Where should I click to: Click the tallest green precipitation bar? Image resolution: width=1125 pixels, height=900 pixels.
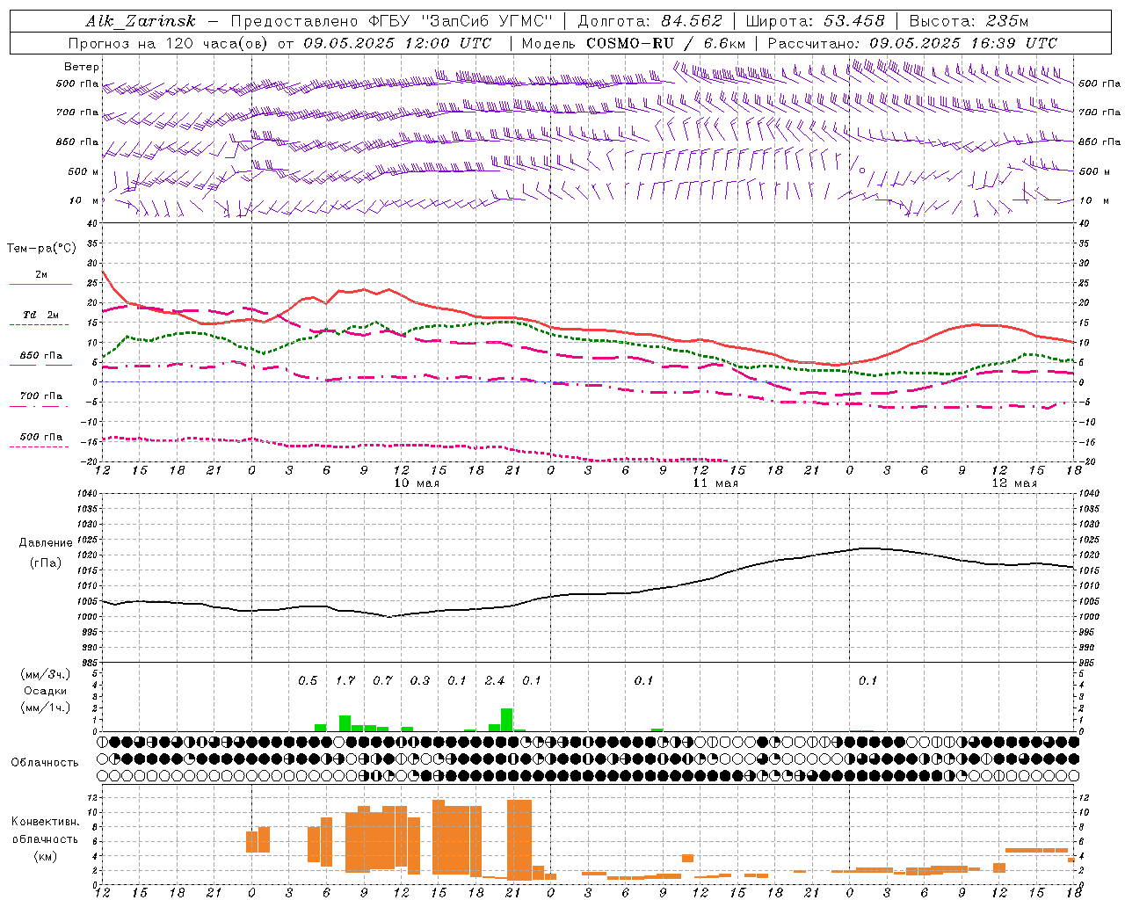click(x=506, y=720)
